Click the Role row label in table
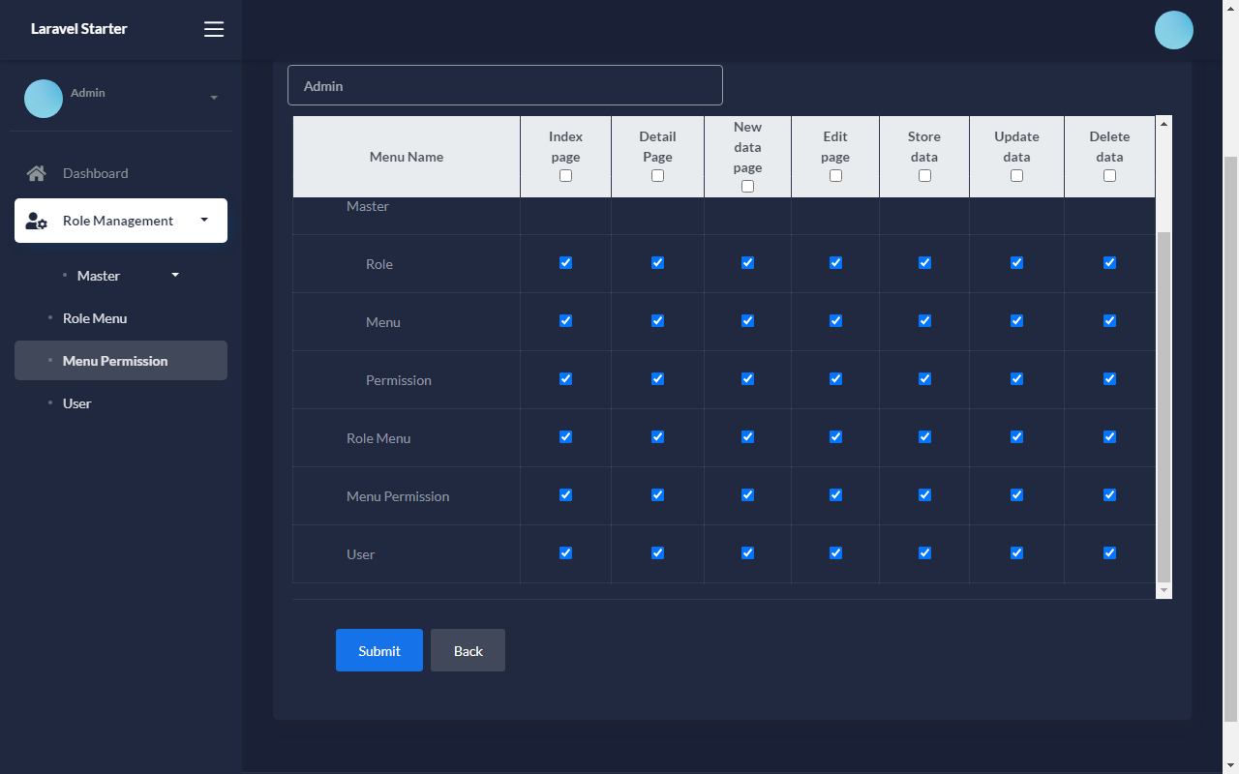This screenshot has width=1239, height=774. 379,264
